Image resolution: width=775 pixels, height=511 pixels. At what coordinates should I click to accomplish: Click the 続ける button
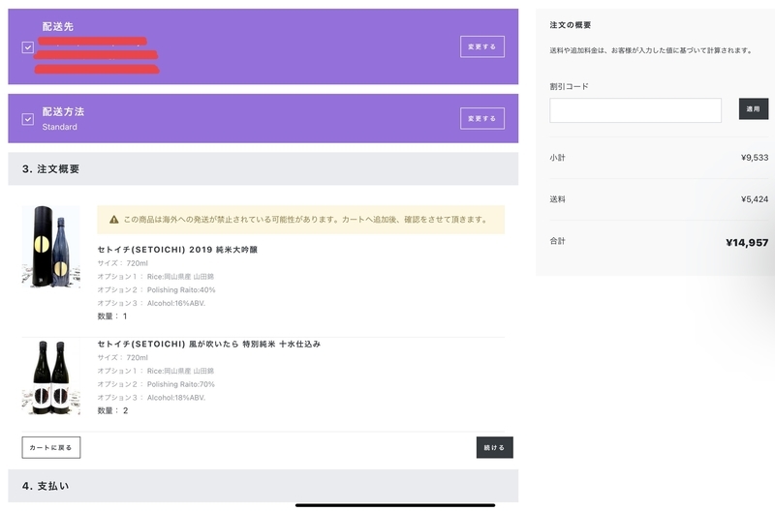(494, 447)
